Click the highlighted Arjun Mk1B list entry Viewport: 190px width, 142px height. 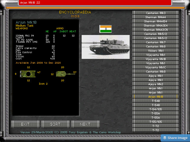click(155, 97)
